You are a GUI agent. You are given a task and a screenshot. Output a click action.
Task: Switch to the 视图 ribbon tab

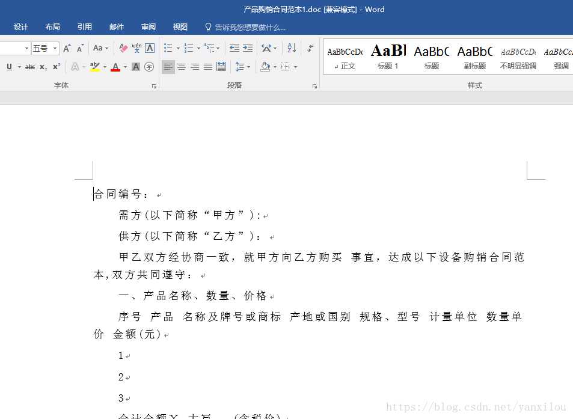180,26
